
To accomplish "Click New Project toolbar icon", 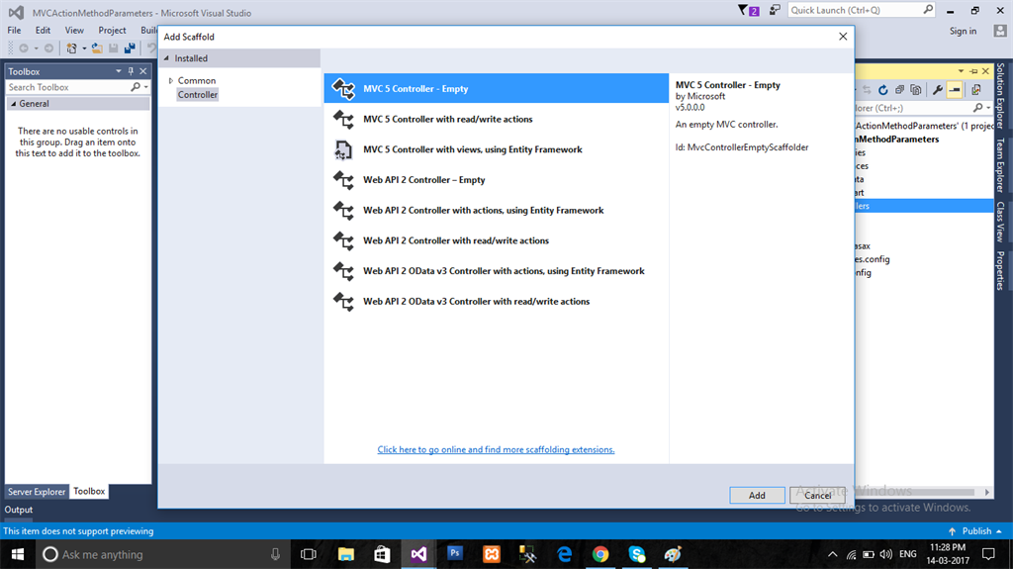I will point(71,48).
